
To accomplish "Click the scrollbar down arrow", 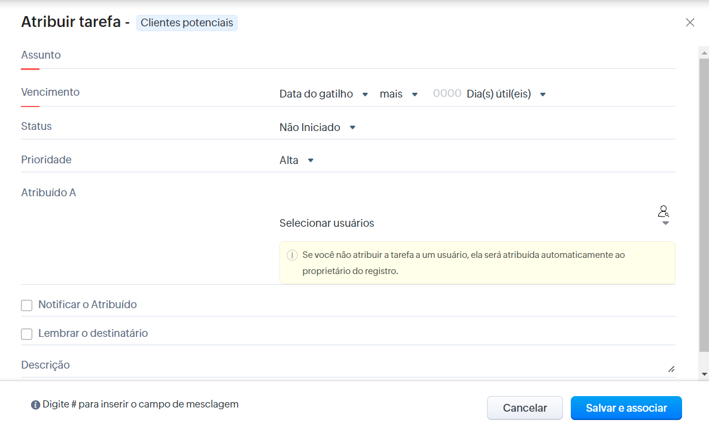I will click(x=704, y=375).
